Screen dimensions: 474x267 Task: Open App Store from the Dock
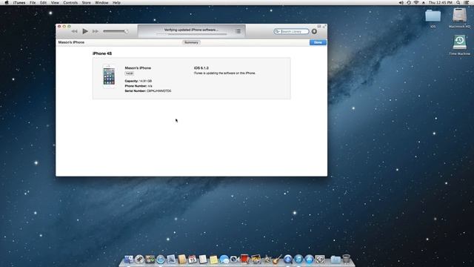click(x=309, y=259)
